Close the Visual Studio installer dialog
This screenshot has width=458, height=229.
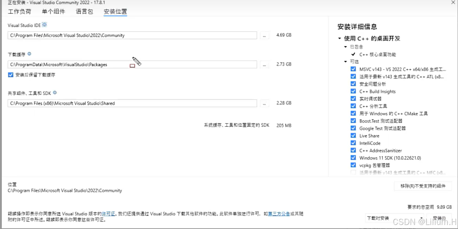(x=453, y=2)
